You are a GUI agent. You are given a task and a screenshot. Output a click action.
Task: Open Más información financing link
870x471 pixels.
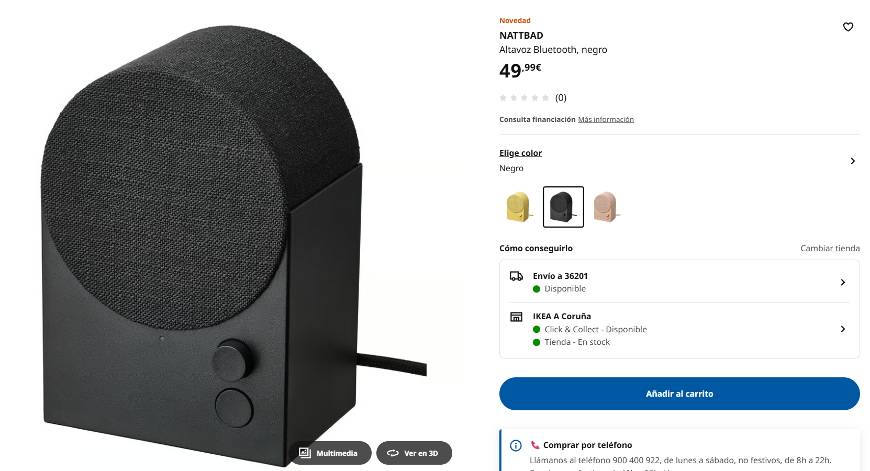pos(606,119)
